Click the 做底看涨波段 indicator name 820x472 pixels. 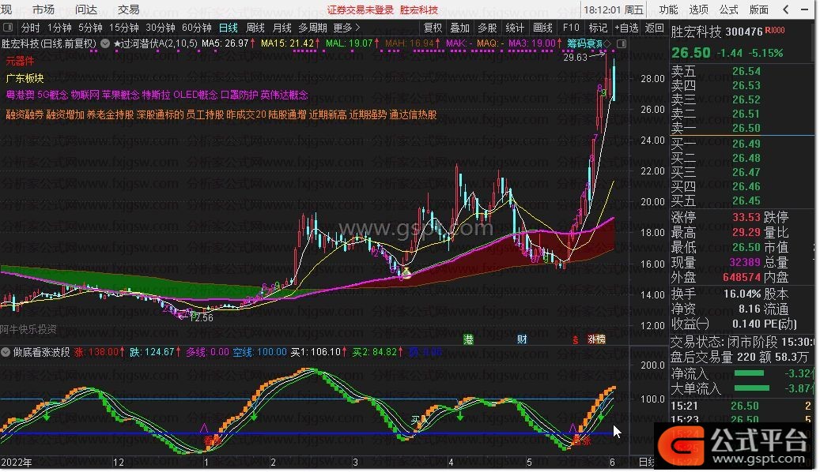pyautogui.click(x=41, y=352)
